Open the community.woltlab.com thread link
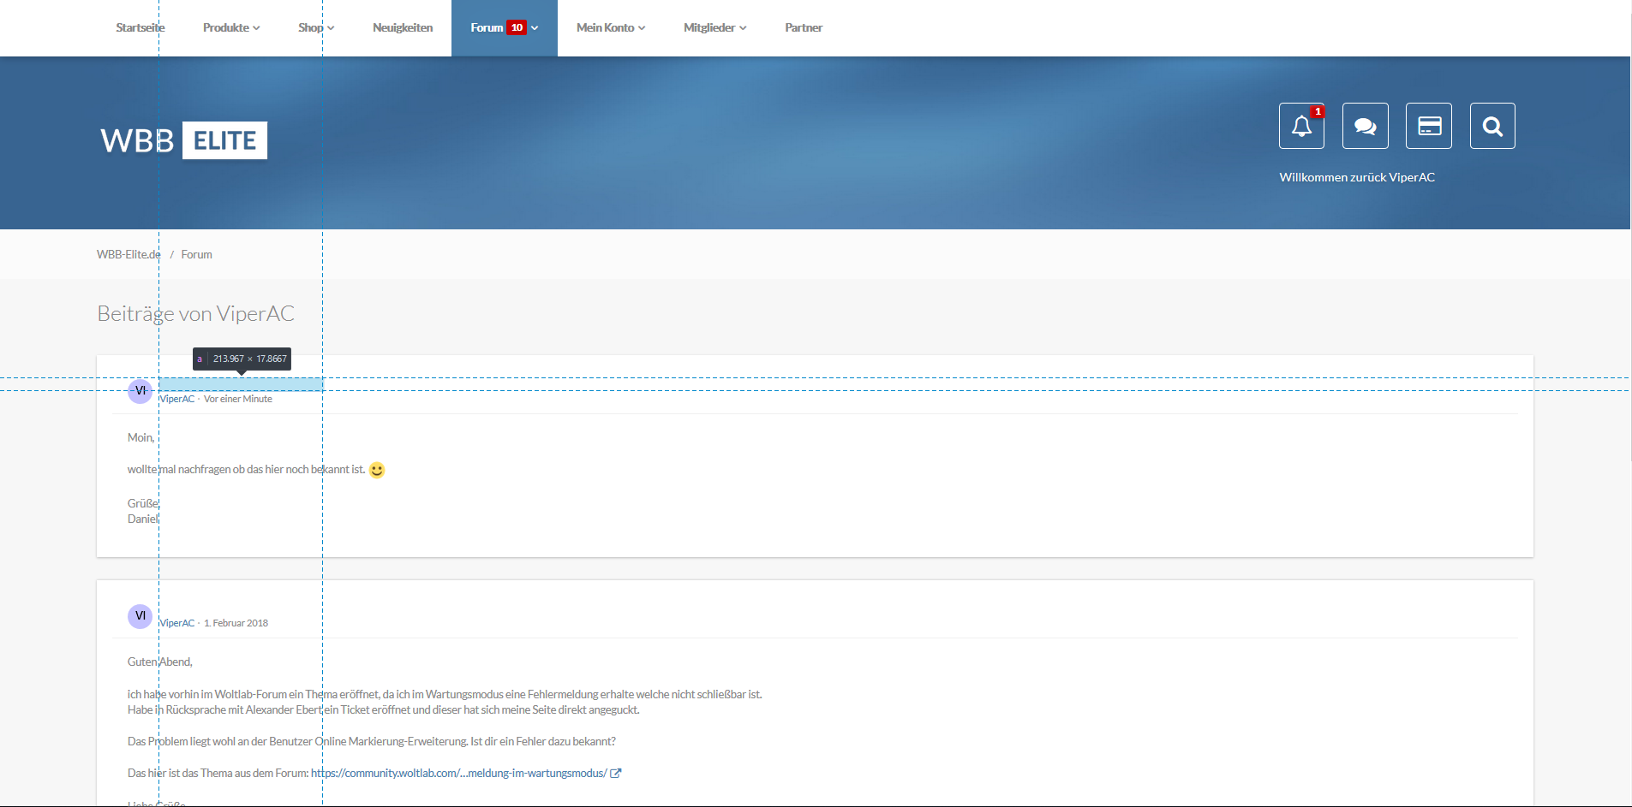This screenshot has width=1632, height=807. [458, 774]
